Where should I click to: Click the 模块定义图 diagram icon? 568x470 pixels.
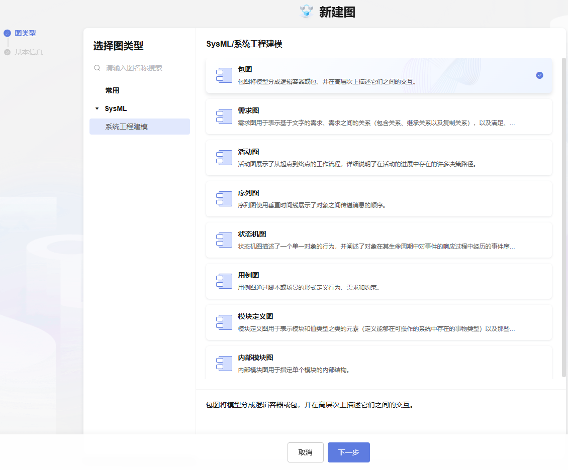click(x=224, y=322)
